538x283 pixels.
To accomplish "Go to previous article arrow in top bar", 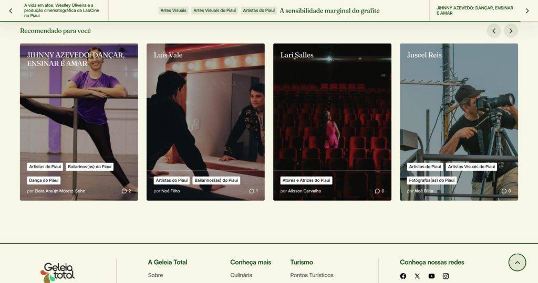I will click(x=11, y=10).
